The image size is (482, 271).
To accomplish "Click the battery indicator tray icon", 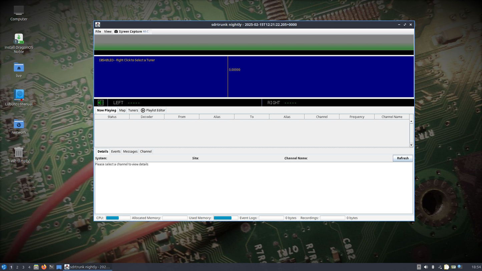I will tap(453, 267).
